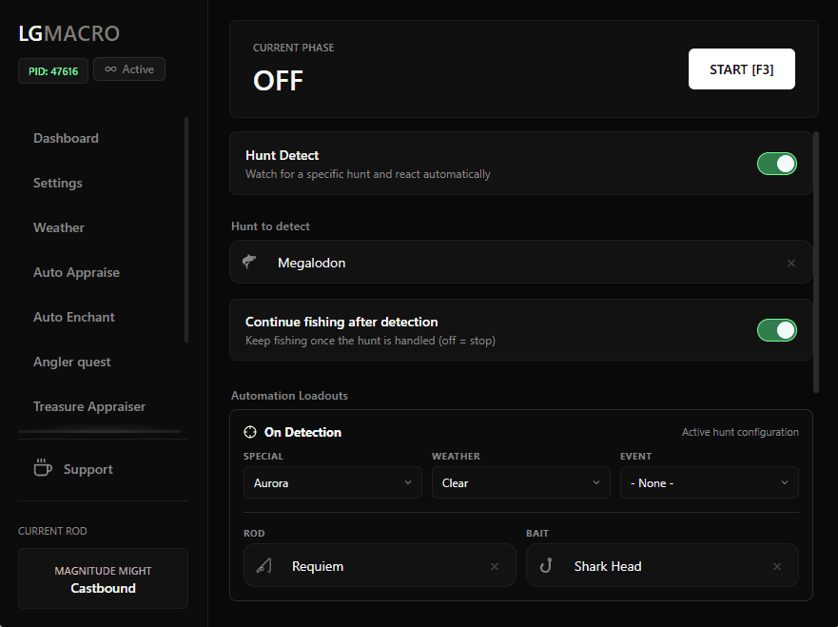Remove the Shark Head bait selection
Image resolution: width=838 pixels, height=627 pixels.
[x=776, y=567]
